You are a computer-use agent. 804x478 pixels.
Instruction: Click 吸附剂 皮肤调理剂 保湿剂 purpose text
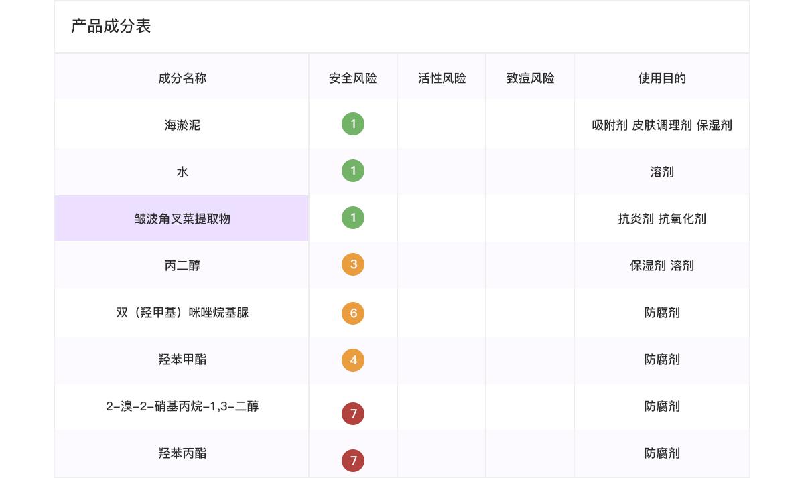tap(662, 125)
